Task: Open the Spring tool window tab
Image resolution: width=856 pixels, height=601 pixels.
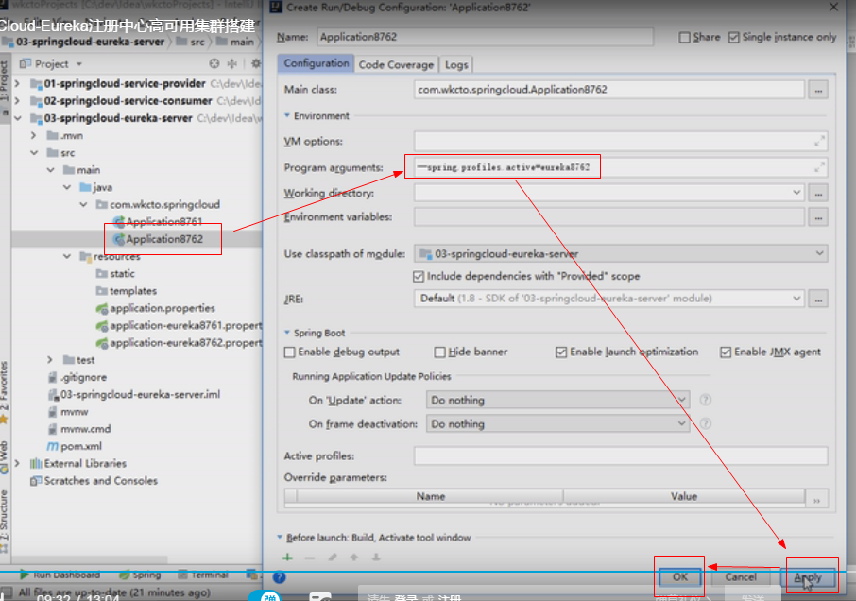Action: point(140,575)
